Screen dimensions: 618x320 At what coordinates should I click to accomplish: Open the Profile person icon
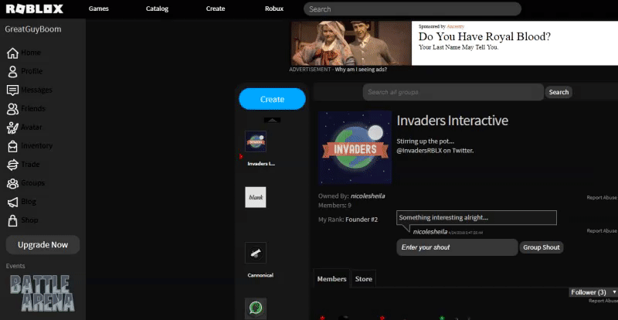12,71
